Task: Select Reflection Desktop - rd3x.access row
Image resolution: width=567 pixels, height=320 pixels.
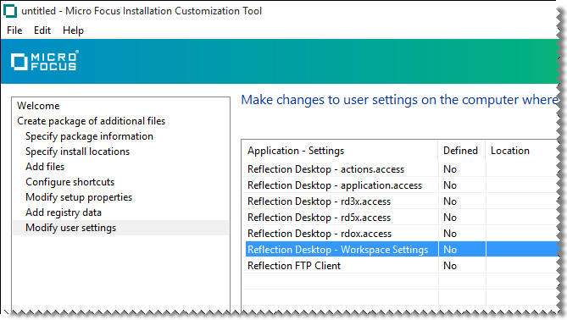Action: [400, 201]
